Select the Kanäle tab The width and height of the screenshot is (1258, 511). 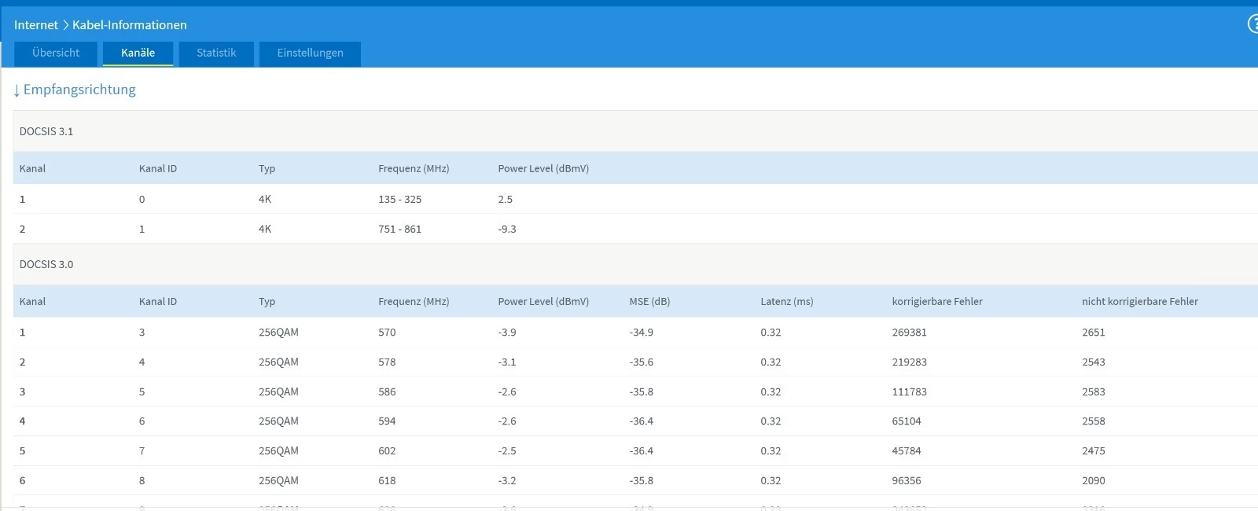138,53
